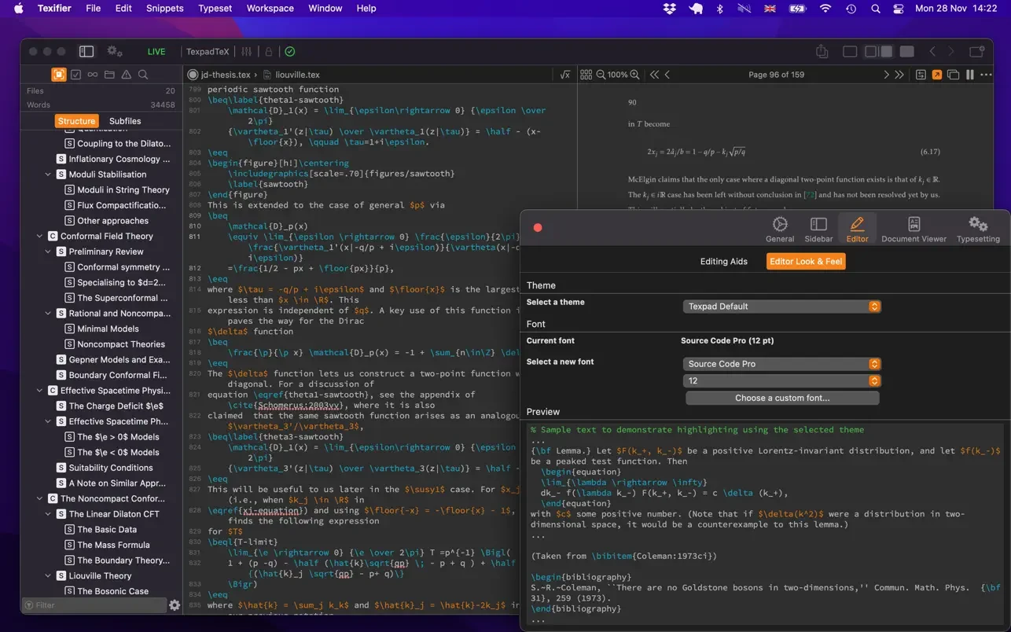Open the issues warning triangle tab in sidebar

click(x=126, y=75)
